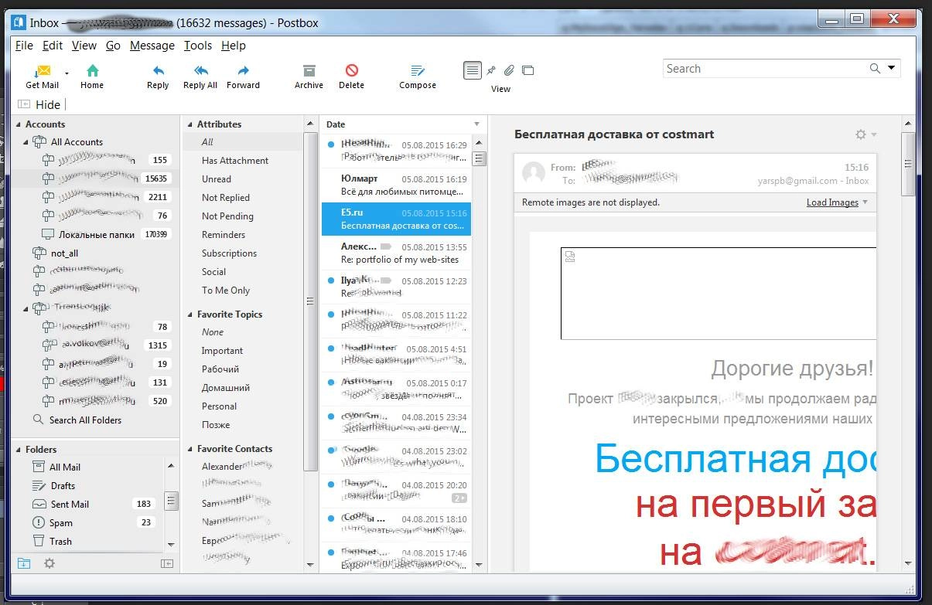This screenshot has width=932, height=605.
Task: Open Get Mail dropdown arrow
Action: (67, 74)
